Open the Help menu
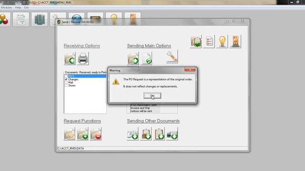Viewport: 305px width, 171px height. pos(18,8)
